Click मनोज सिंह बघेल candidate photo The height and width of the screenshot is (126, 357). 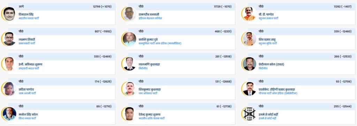tap(9, 114)
